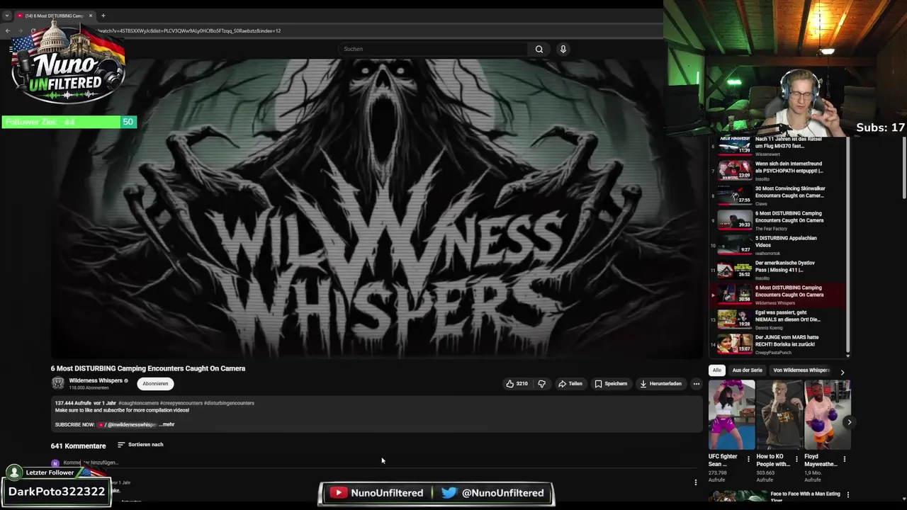Play PSYCHOPATH Internetfreund playlist video
Image resolution: width=907 pixels, height=510 pixels.
tap(778, 170)
